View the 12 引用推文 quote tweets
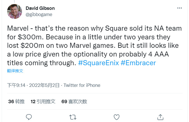 click(43, 101)
